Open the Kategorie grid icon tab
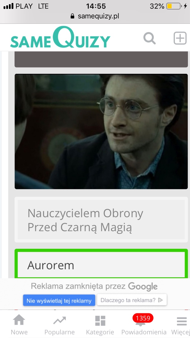Screen dimensions: 190x338 [100, 325]
